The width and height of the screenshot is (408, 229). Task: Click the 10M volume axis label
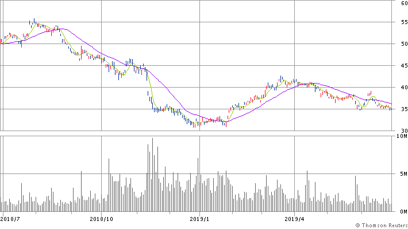pos(402,136)
